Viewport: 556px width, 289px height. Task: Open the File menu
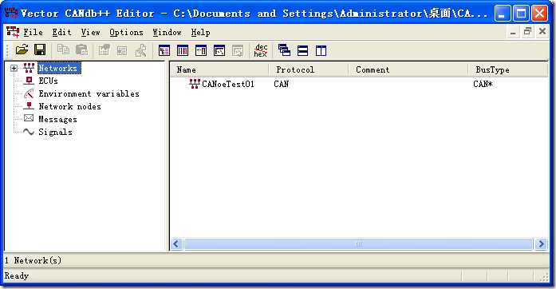coord(34,32)
